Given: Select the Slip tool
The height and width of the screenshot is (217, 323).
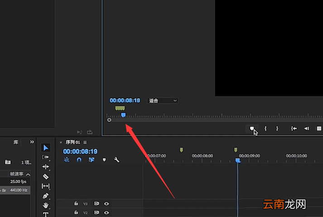Looking at the screenshot, I should click(x=45, y=186).
